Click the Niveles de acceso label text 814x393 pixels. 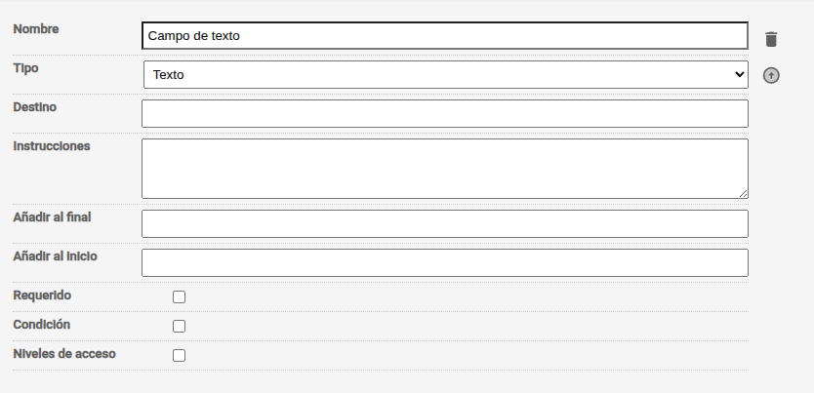[64, 354]
